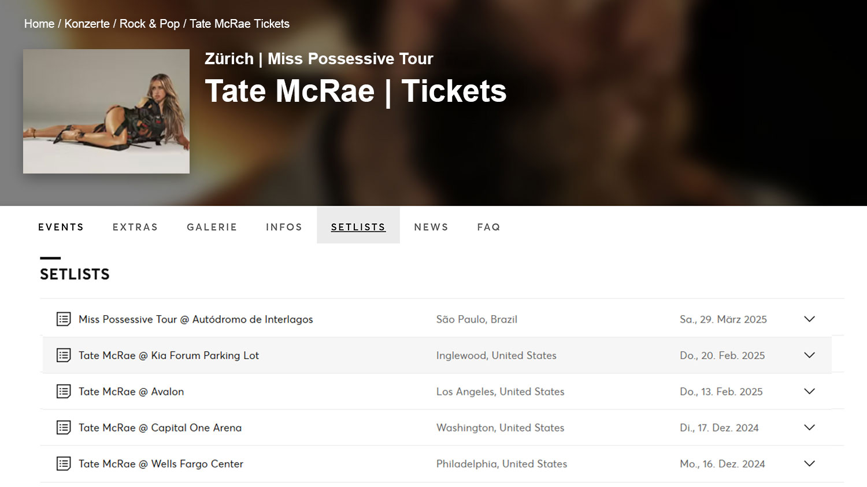
Task: Open the FAQ tab
Action: click(x=488, y=227)
